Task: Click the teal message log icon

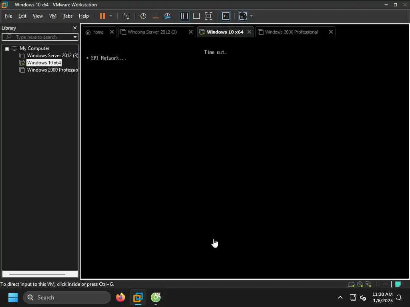Action: click(398, 284)
